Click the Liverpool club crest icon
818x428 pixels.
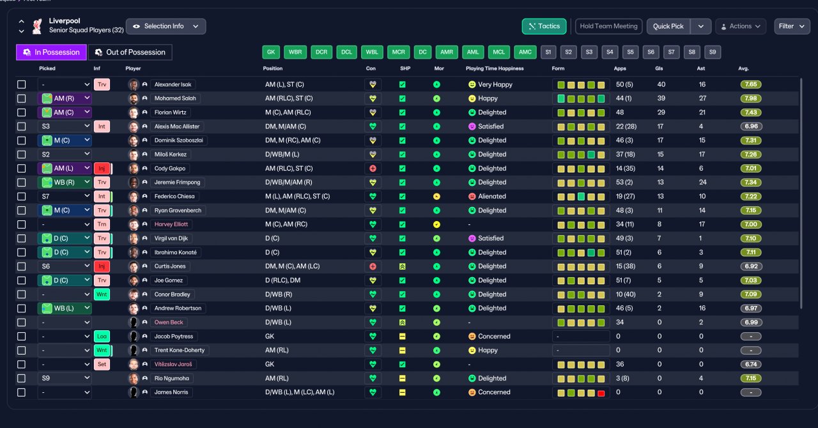(x=37, y=26)
